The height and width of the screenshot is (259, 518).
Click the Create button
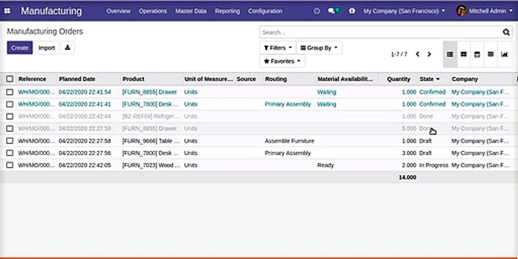(20, 48)
